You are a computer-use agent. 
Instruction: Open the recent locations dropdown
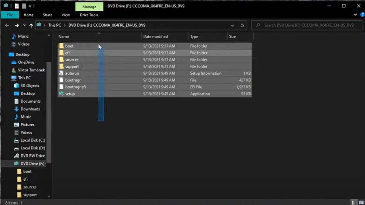click(24, 25)
